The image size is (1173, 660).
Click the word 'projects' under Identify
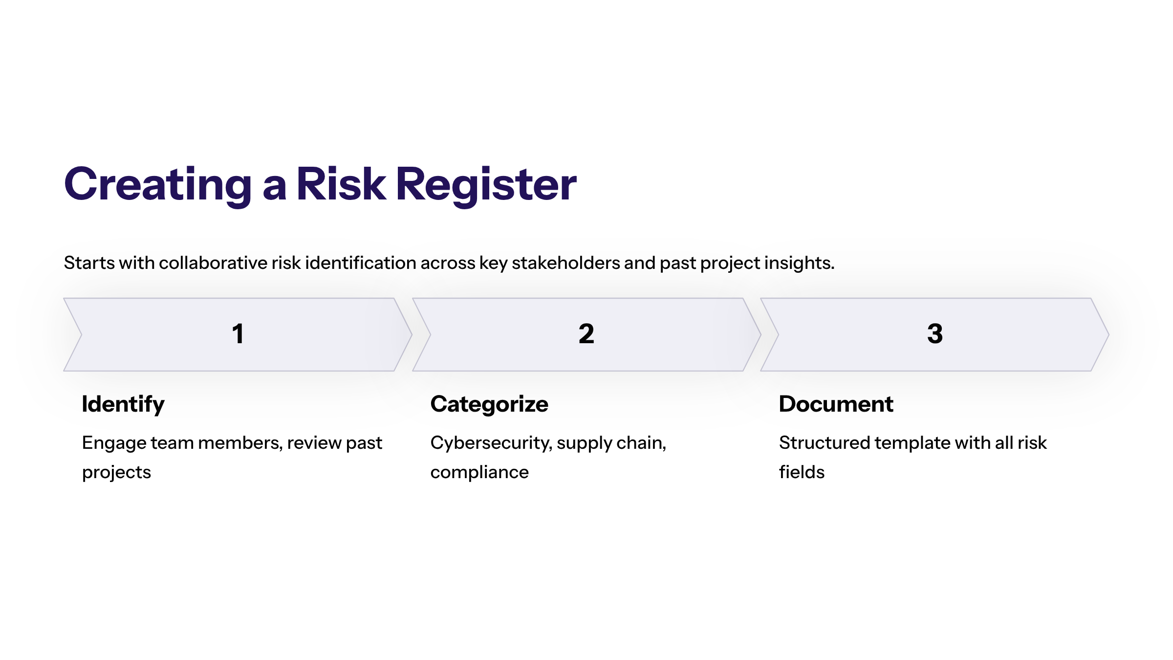(116, 472)
